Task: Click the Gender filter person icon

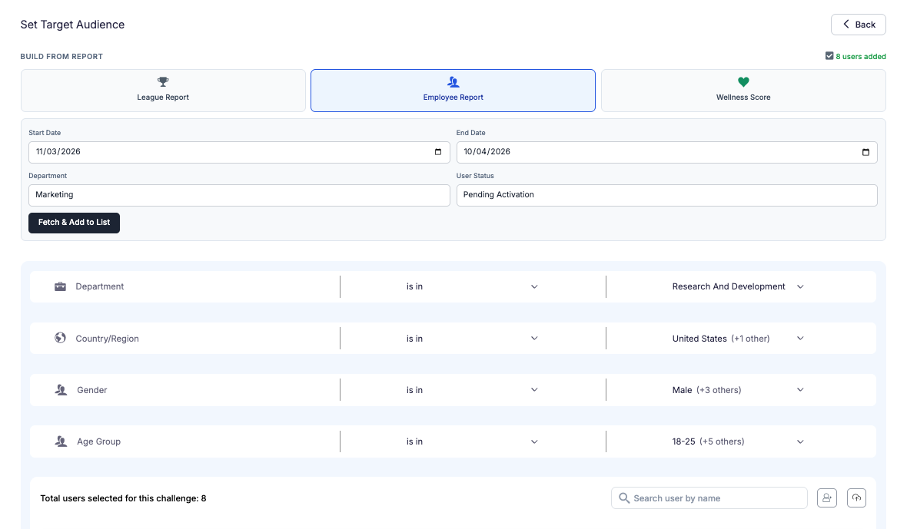Action: pos(60,389)
